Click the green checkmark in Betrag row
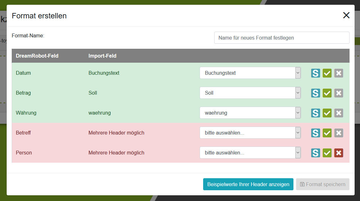Image resolution: width=360 pixels, height=201 pixels. (x=327, y=93)
